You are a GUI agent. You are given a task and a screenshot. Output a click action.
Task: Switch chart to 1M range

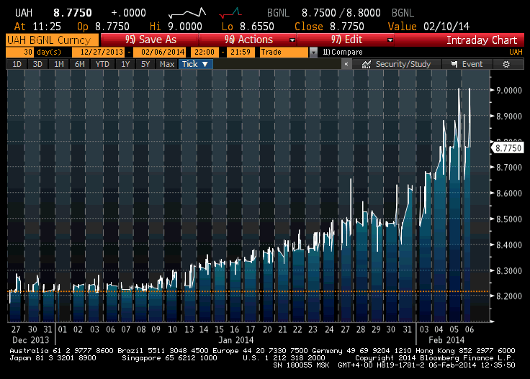point(59,64)
